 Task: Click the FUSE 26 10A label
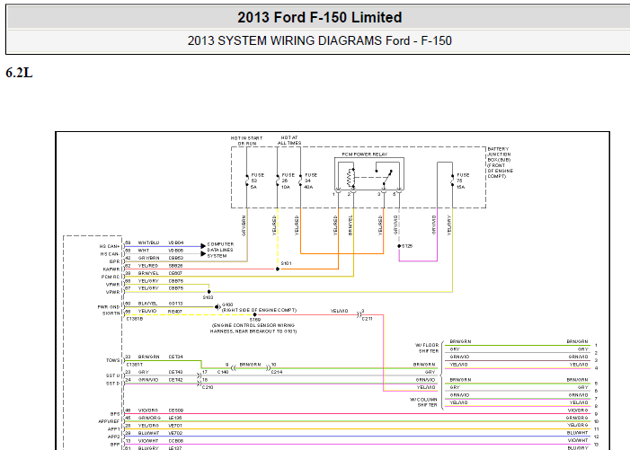[x=288, y=181]
